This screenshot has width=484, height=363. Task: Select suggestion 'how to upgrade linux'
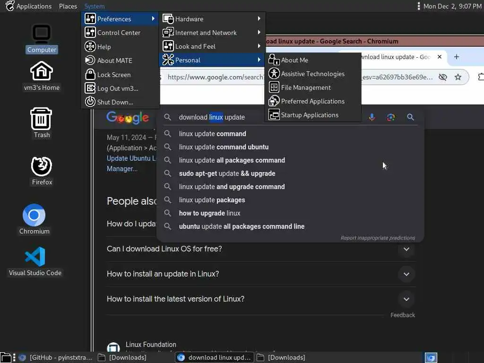pyautogui.click(x=290, y=213)
